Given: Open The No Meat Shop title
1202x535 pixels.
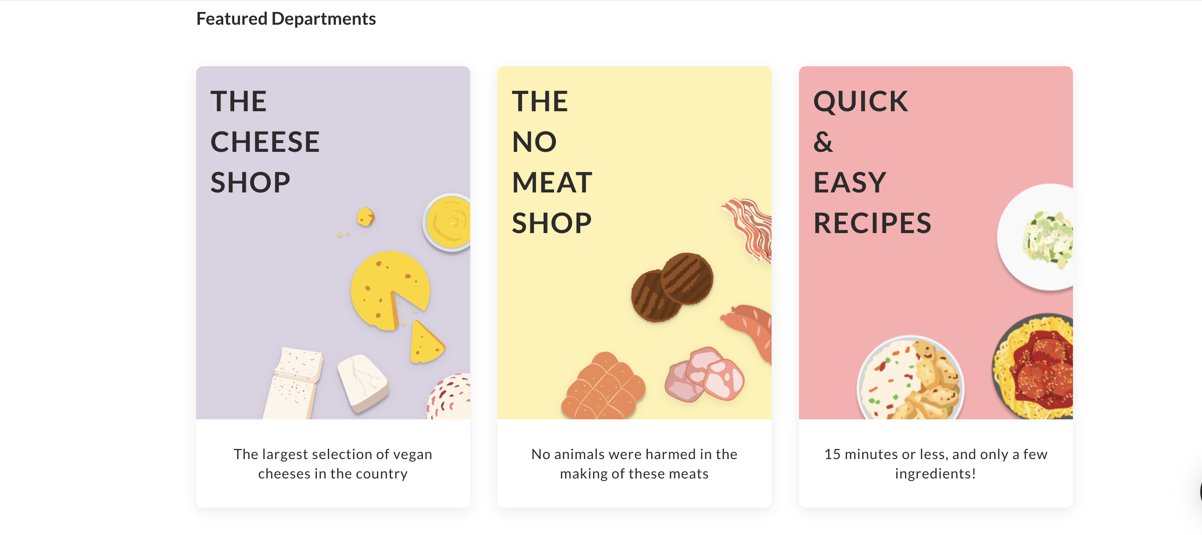Looking at the screenshot, I should (552, 162).
